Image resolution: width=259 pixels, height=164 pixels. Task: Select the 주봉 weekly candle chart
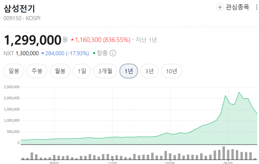click(37, 71)
